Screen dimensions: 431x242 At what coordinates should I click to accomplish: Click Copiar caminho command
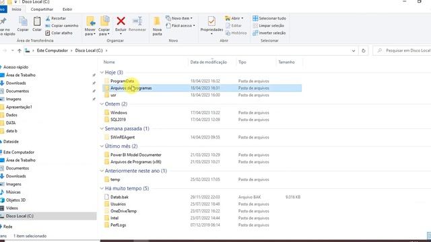(62, 26)
